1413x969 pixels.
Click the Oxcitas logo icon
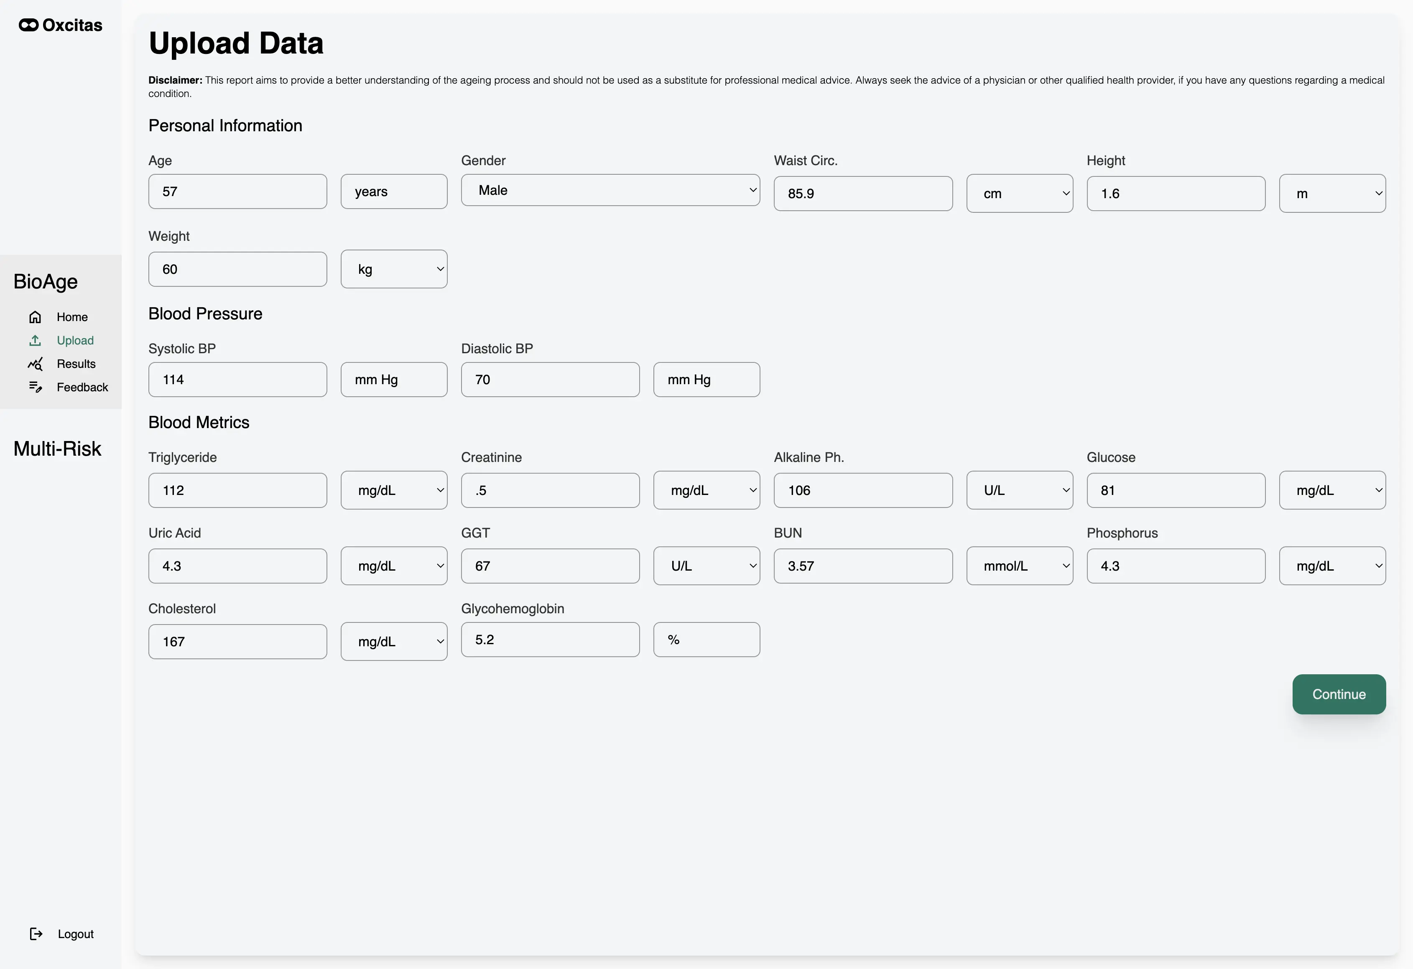28,25
